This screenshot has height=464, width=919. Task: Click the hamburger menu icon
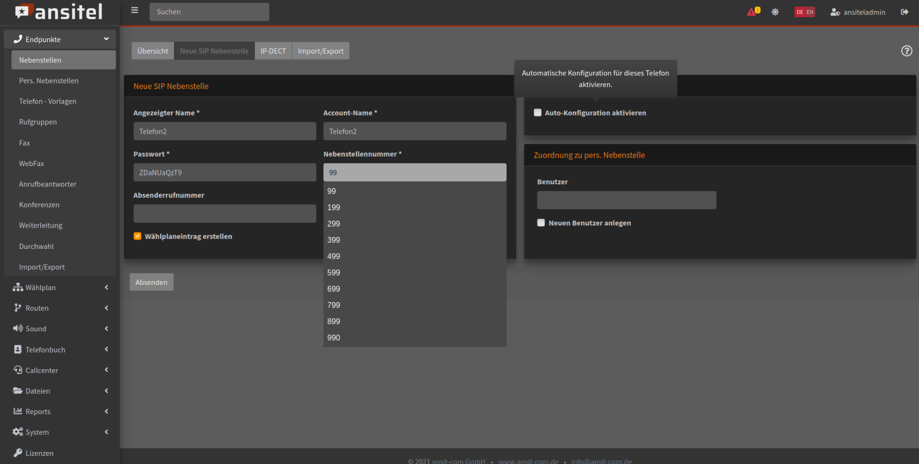tap(134, 10)
